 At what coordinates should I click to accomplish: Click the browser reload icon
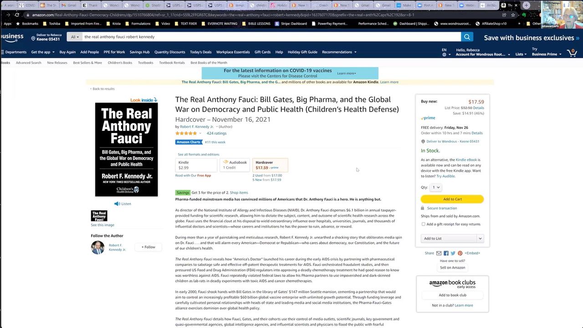click(x=17, y=15)
